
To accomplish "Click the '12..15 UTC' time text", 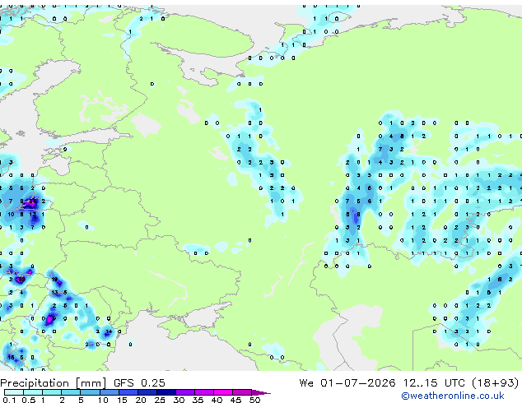I will (x=434, y=383).
